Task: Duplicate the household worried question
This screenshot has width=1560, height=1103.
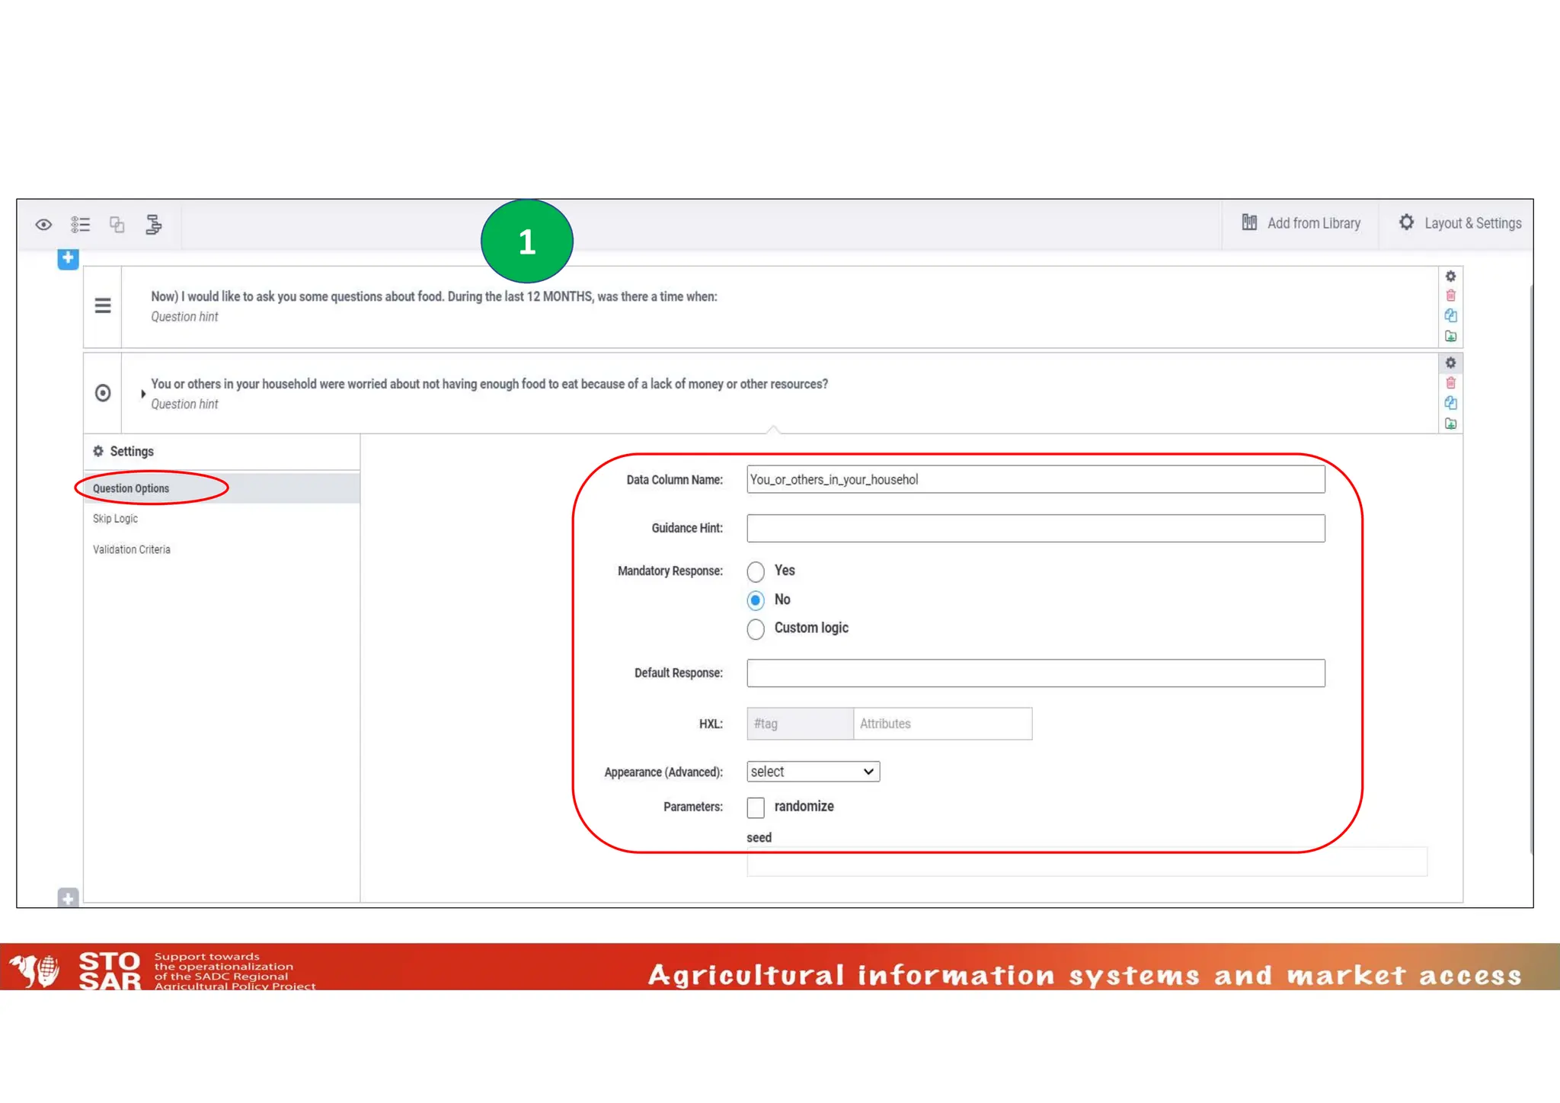Action: (x=1450, y=403)
